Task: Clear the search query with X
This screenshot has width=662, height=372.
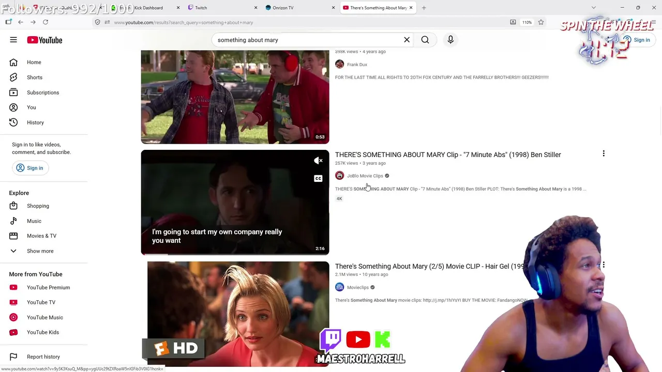Action: tap(407, 40)
